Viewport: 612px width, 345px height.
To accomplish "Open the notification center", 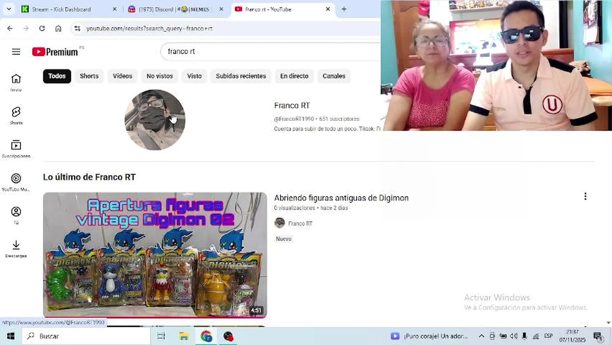I will click(x=597, y=336).
